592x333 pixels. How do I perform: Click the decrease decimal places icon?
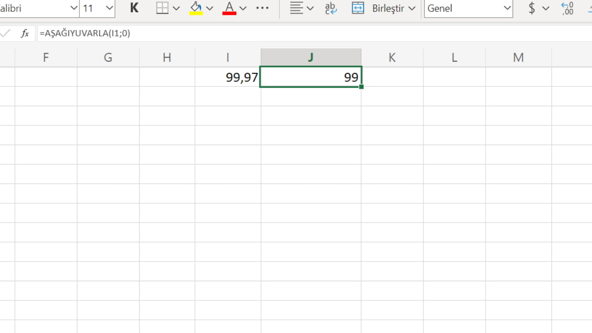click(567, 8)
